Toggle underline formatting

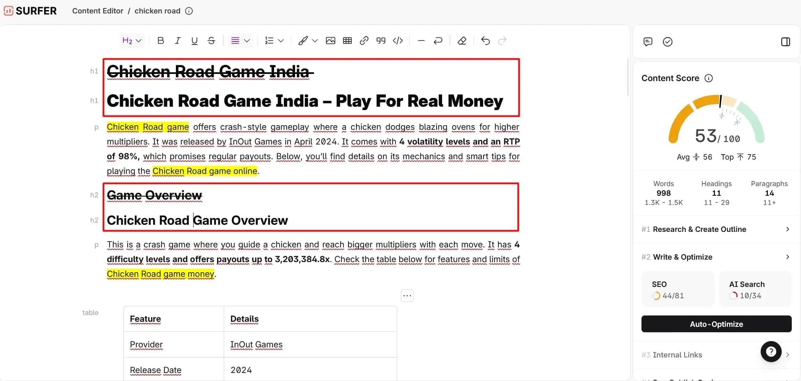194,41
